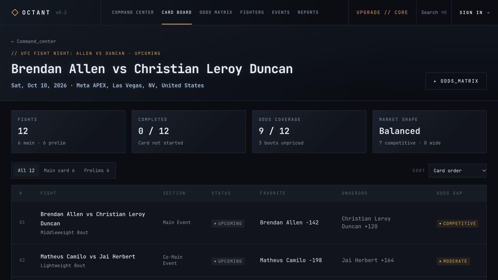This screenshot has width=498, height=280.
Task: Click the Upgrade // Core link
Action: [x=382, y=12]
